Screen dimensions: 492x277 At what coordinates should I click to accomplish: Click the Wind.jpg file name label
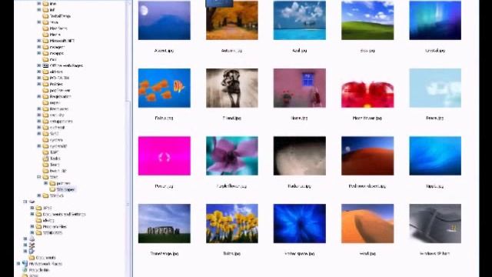pos(367,253)
